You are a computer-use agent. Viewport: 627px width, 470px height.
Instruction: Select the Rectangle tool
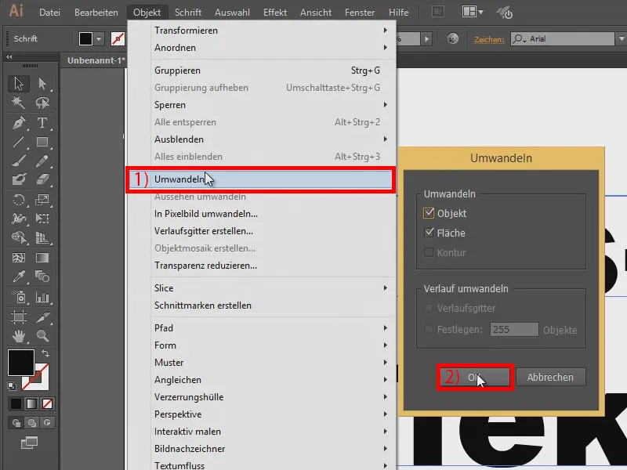click(42, 142)
